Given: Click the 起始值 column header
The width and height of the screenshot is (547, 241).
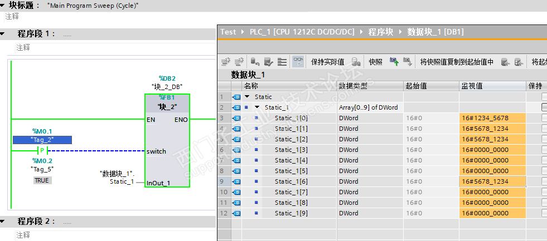Looking at the screenshot, I should pyautogui.click(x=431, y=86).
